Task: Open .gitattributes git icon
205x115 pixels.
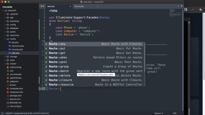Action: [x=8, y=78]
